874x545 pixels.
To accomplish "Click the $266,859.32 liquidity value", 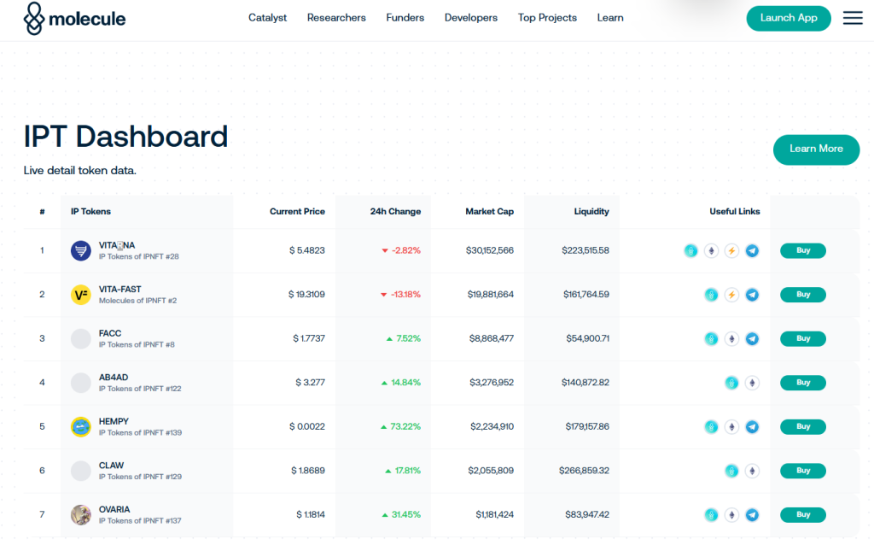I will pos(584,471).
